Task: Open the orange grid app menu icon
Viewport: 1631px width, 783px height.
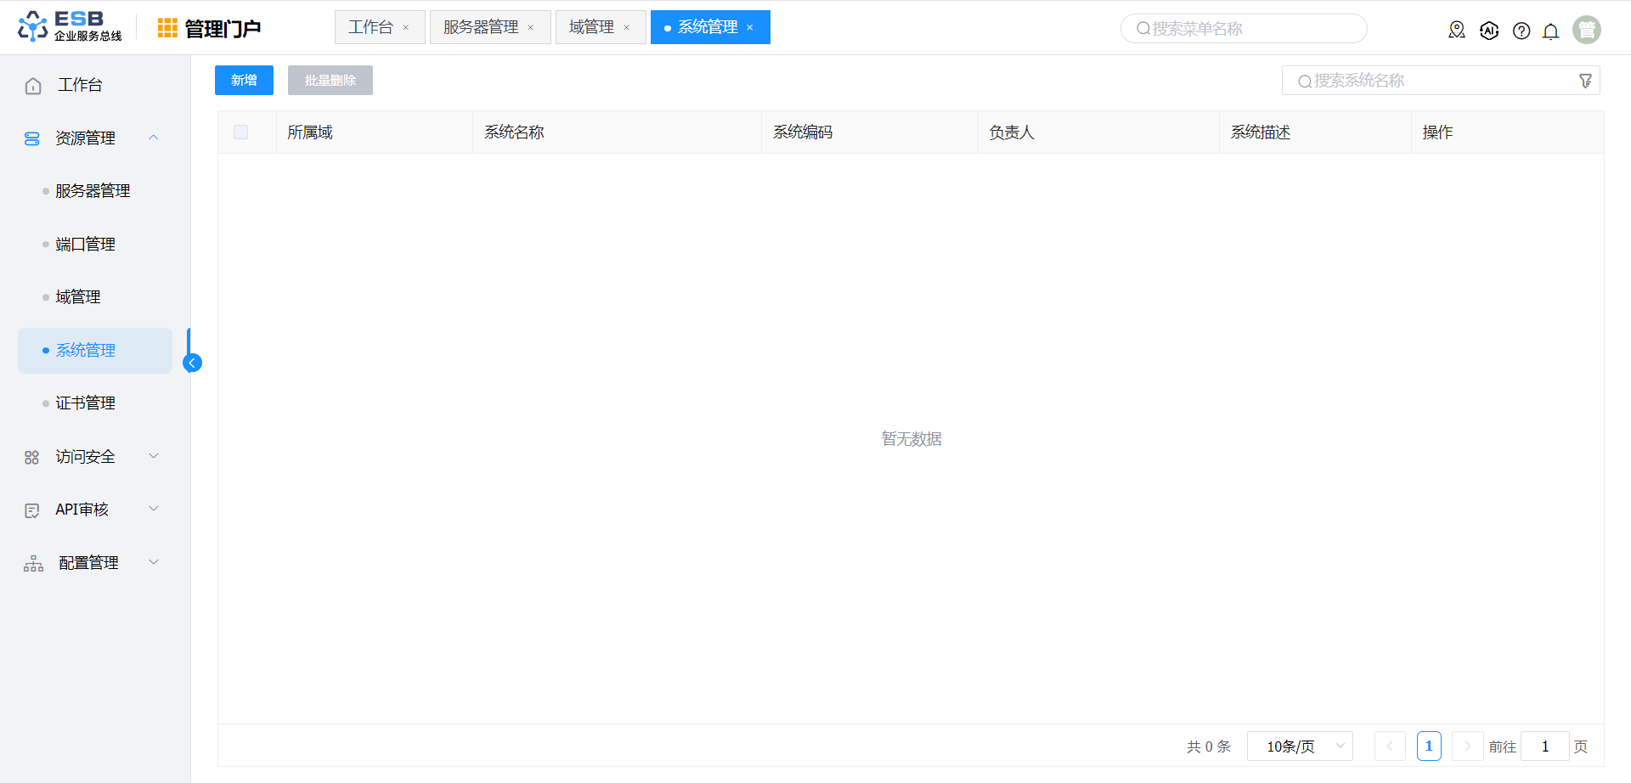Action: 167,28
